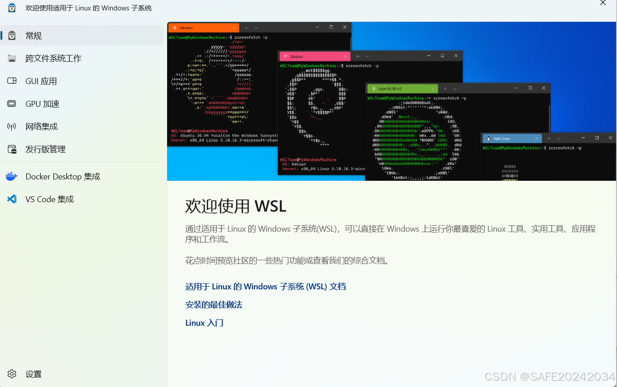Open the 常规 navigation item
The width and height of the screenshot is (617, 387).
point(82,35)
